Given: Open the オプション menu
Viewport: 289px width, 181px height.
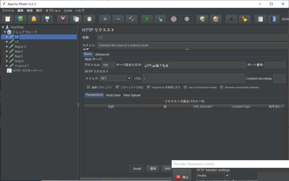Looking at the screenshot, I should [53, 10].
